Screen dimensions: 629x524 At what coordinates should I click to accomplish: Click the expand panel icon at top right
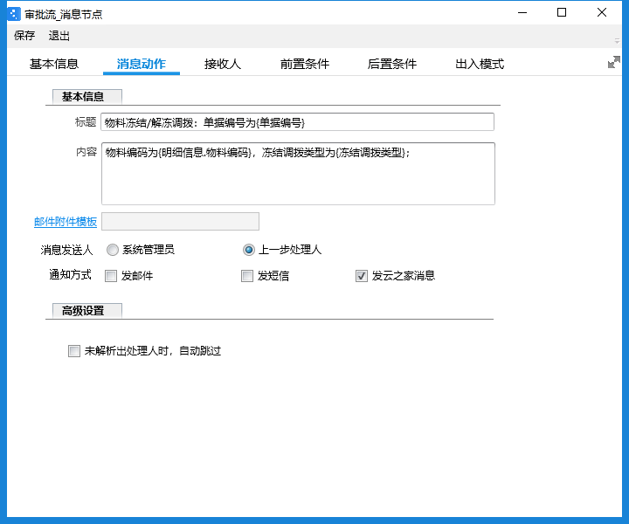pyautogui.click(x=614, y=62)
